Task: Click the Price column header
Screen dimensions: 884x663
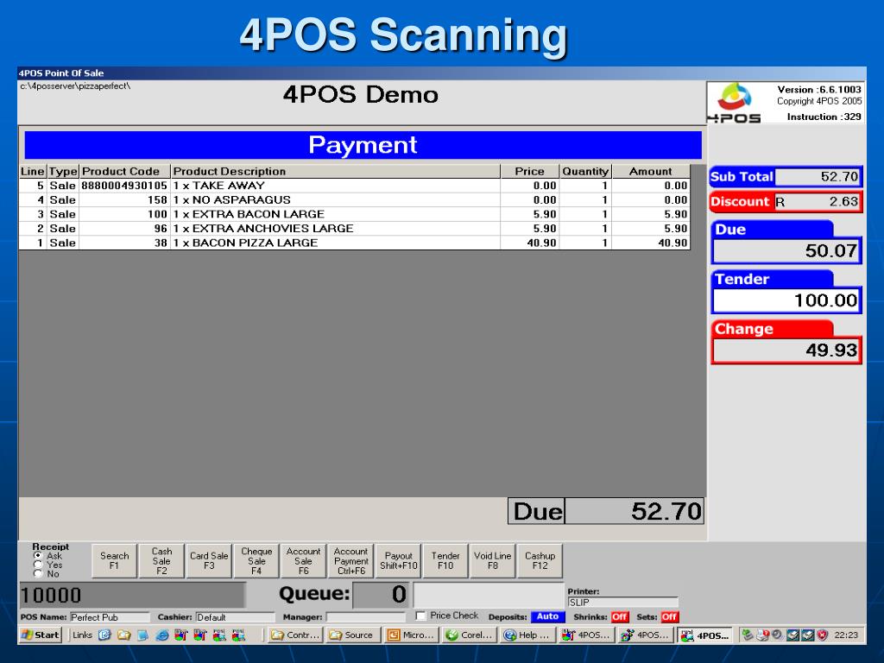Action: tap(530, 172)
